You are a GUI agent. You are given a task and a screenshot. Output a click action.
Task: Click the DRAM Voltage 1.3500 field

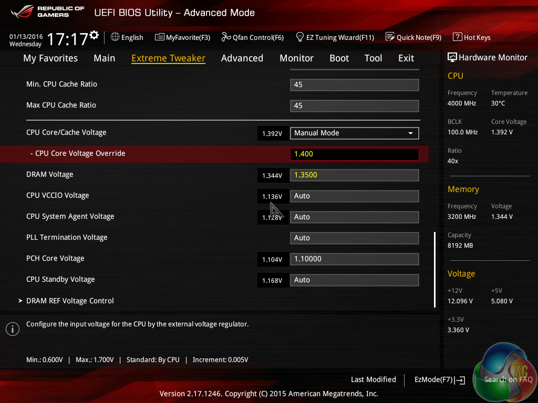pyautogui.click(x=355, y=175)
